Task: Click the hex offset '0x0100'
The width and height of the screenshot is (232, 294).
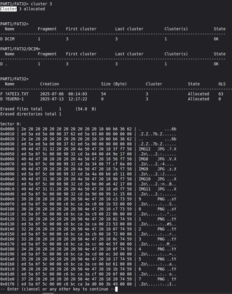Action: click(7, 209)
